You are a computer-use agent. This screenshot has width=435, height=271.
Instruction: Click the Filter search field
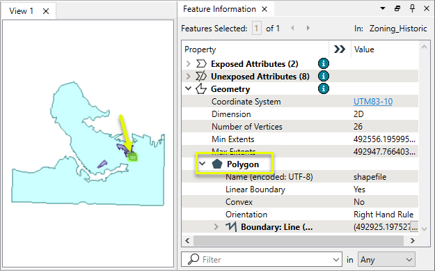pyautogui.click(x=261, y=260)
